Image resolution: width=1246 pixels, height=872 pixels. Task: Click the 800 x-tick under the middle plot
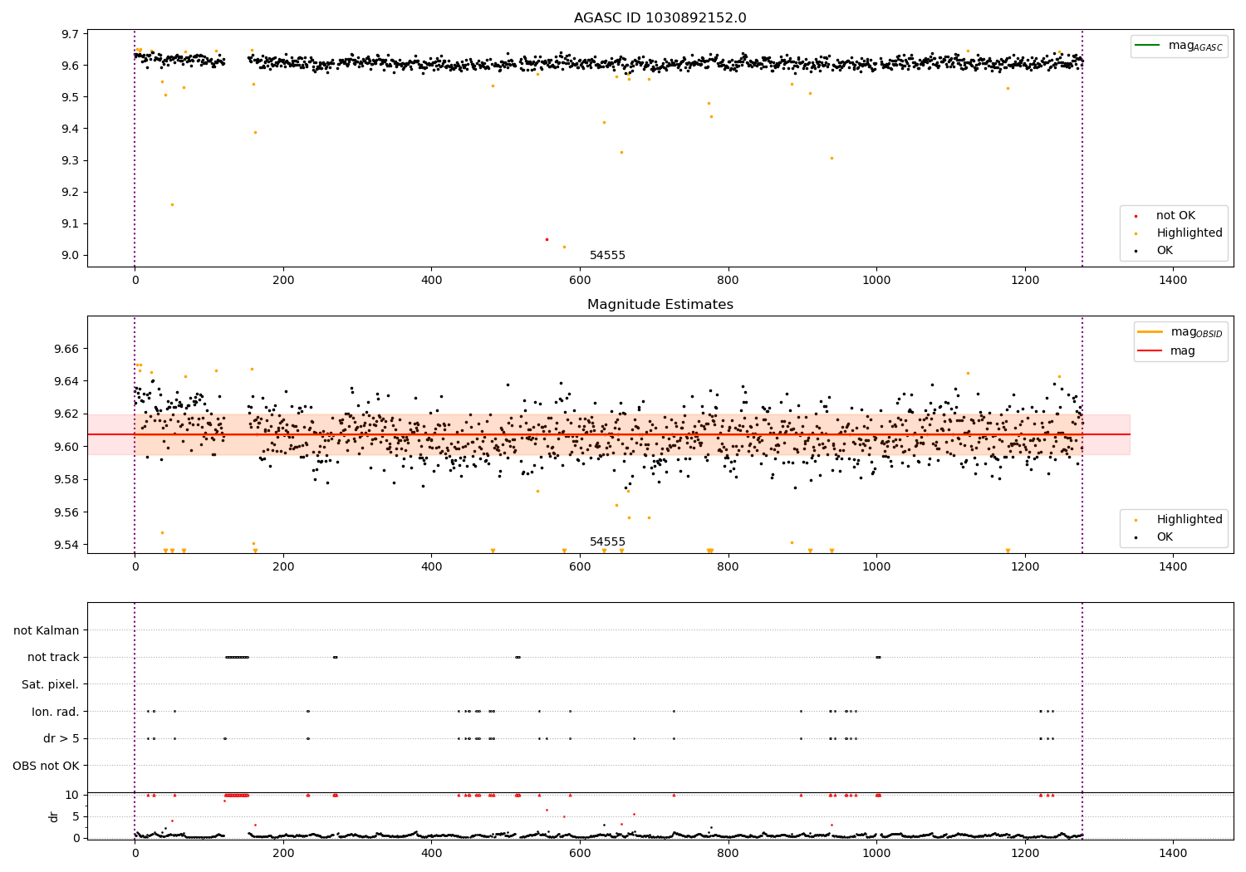click(728, 567)
